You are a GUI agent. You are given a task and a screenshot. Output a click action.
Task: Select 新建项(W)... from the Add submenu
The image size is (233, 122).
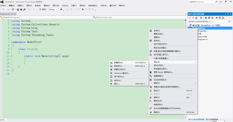129,63
